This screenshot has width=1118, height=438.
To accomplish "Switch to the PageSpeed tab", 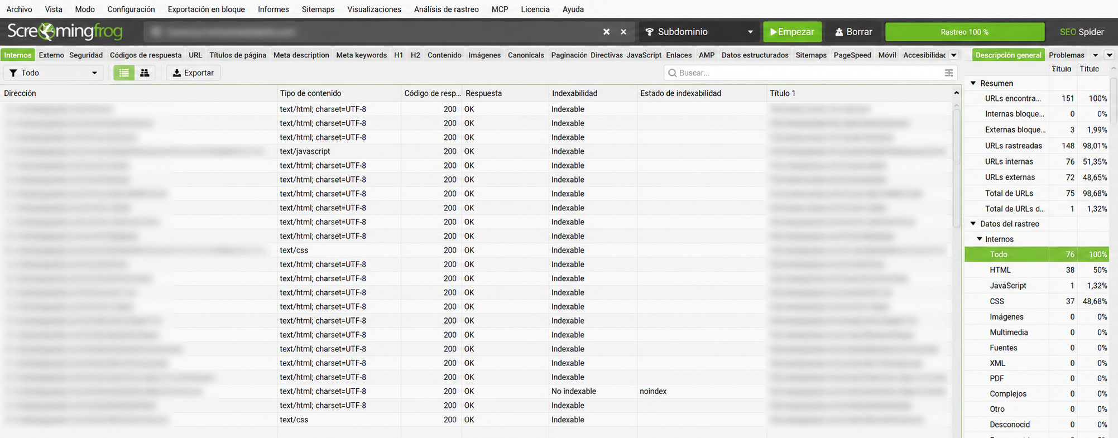I will pos(852,55).
